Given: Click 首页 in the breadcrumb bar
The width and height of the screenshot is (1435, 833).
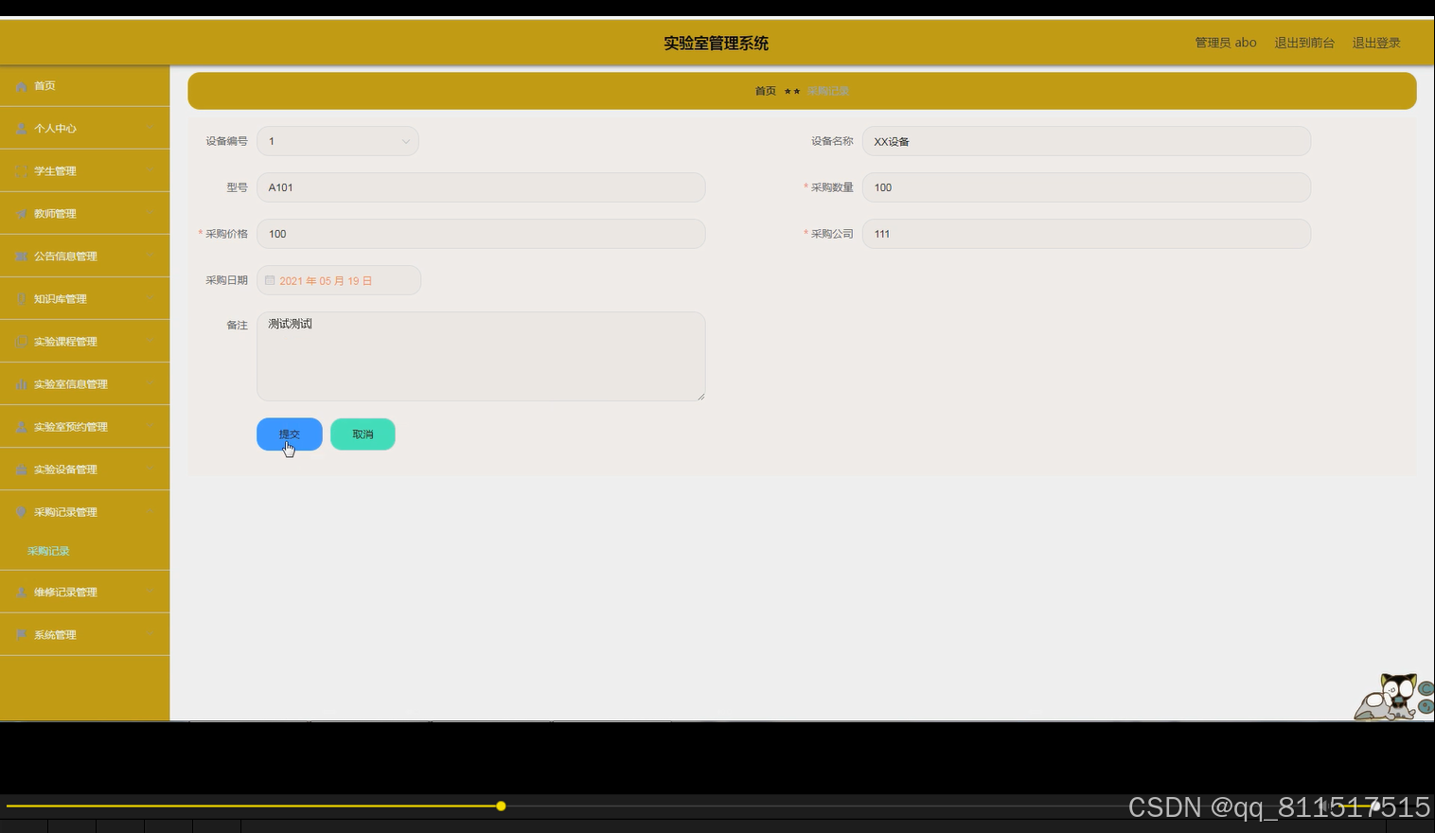Looking at the screenshot, I should click(766, 91).
